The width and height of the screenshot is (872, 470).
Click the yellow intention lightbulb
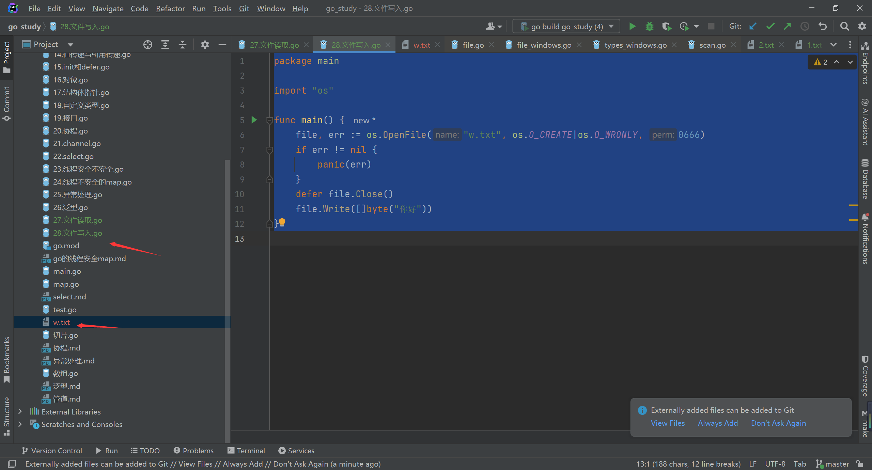[282, 222]
